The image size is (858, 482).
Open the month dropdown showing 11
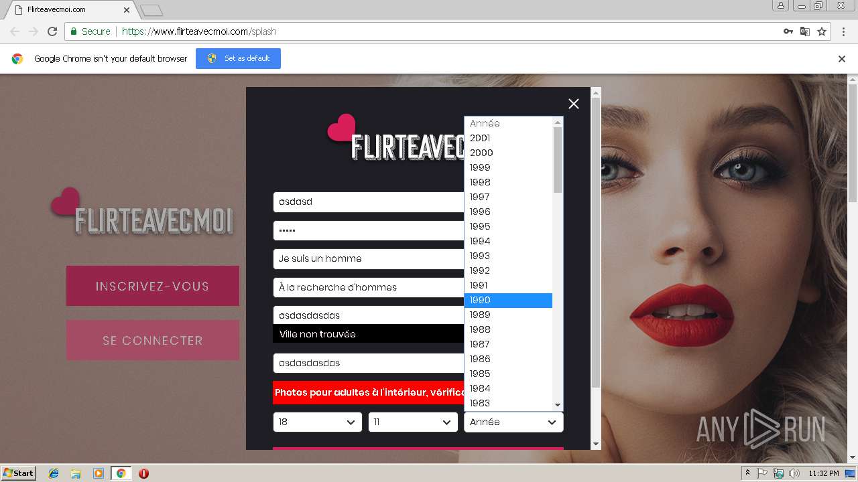coord(413,422)
